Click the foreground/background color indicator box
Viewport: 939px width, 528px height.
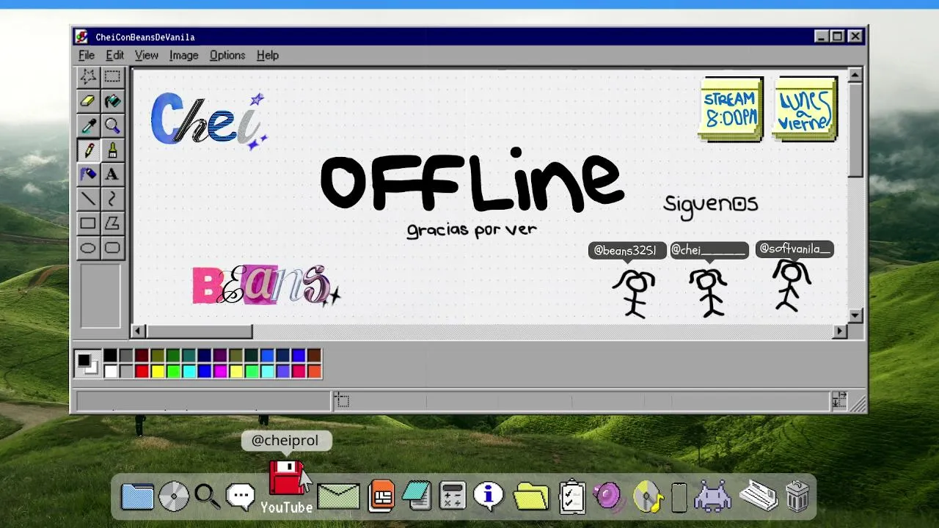[87, 364]
